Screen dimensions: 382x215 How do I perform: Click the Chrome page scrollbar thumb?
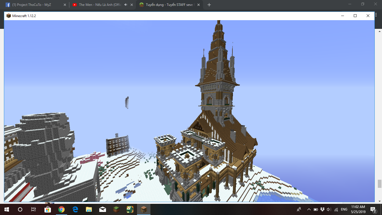[x=379, y=184]
